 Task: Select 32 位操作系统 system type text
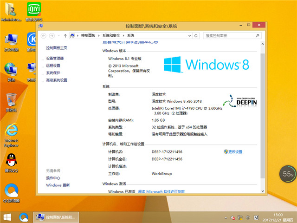[179, 127]
